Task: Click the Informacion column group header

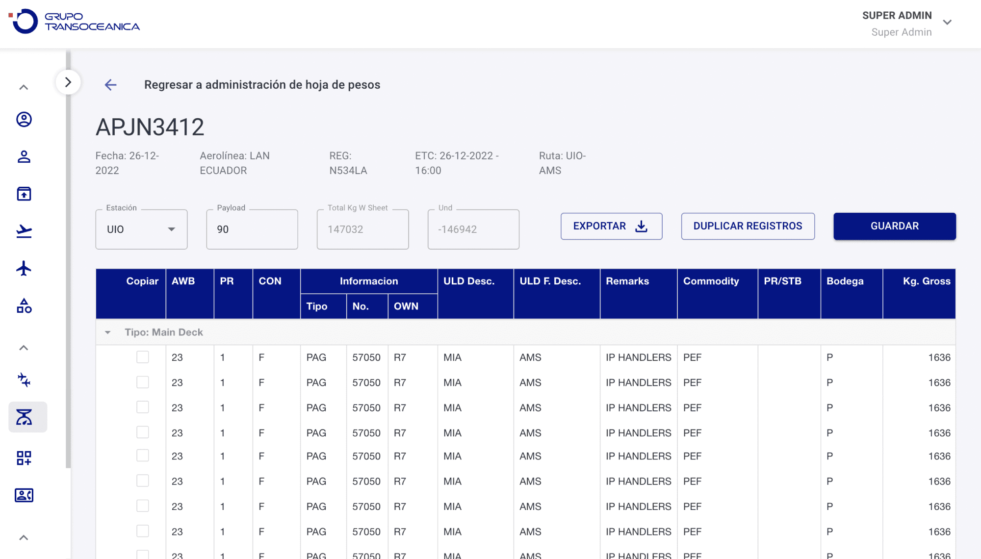Action: pos(369,281)
